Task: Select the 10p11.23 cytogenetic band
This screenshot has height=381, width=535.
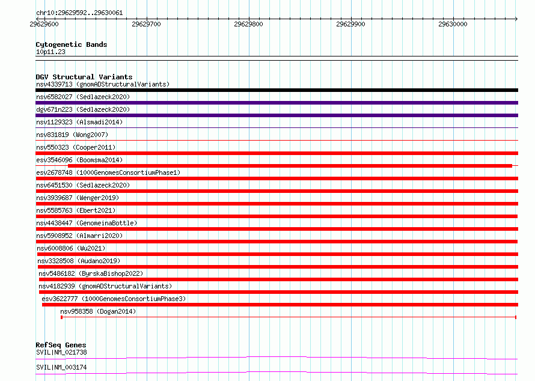Action: point(50,52)
